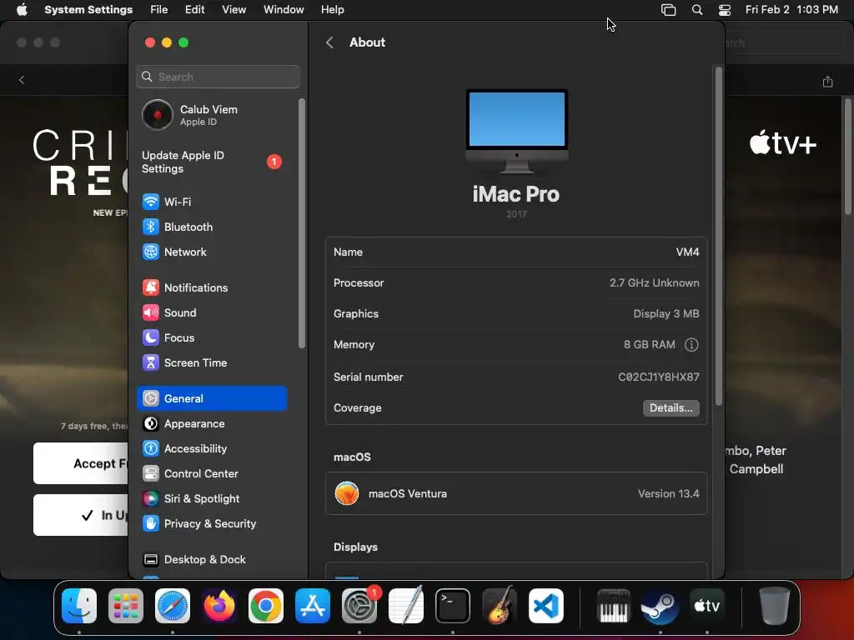This screenshot has height=640, width=854.
Task: Open Visual Studio Code from Dock
Action: (546, 607)
